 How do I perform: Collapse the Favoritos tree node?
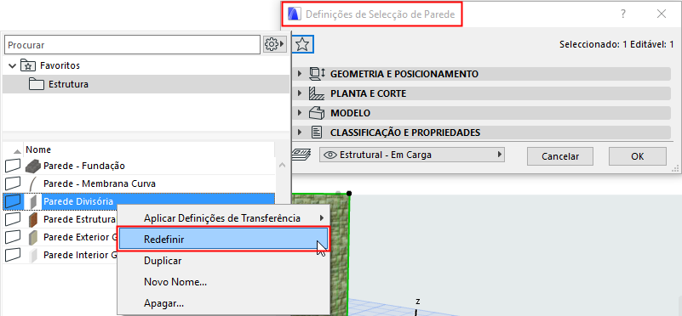point(12,66)
